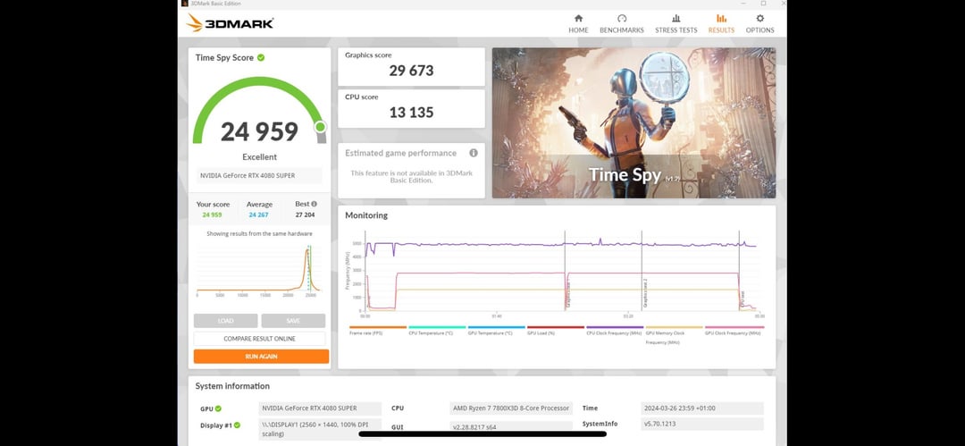Click the GUI version v2.28.8217 s64

click(511, 427)
